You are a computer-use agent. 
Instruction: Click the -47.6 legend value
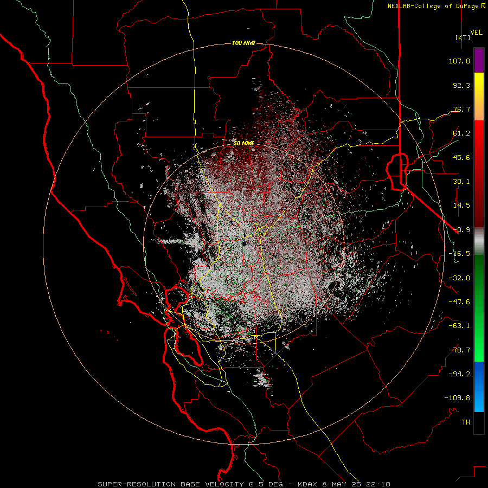point(459,302)
